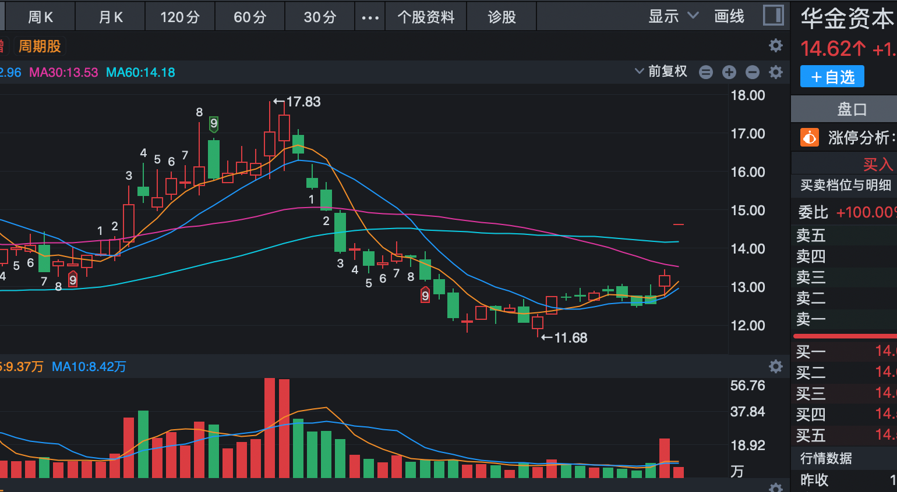Click the 11.68 low price marker
The height and width of the screenshot is (492, 897).
pyautogui.click(x=564, y=338)
